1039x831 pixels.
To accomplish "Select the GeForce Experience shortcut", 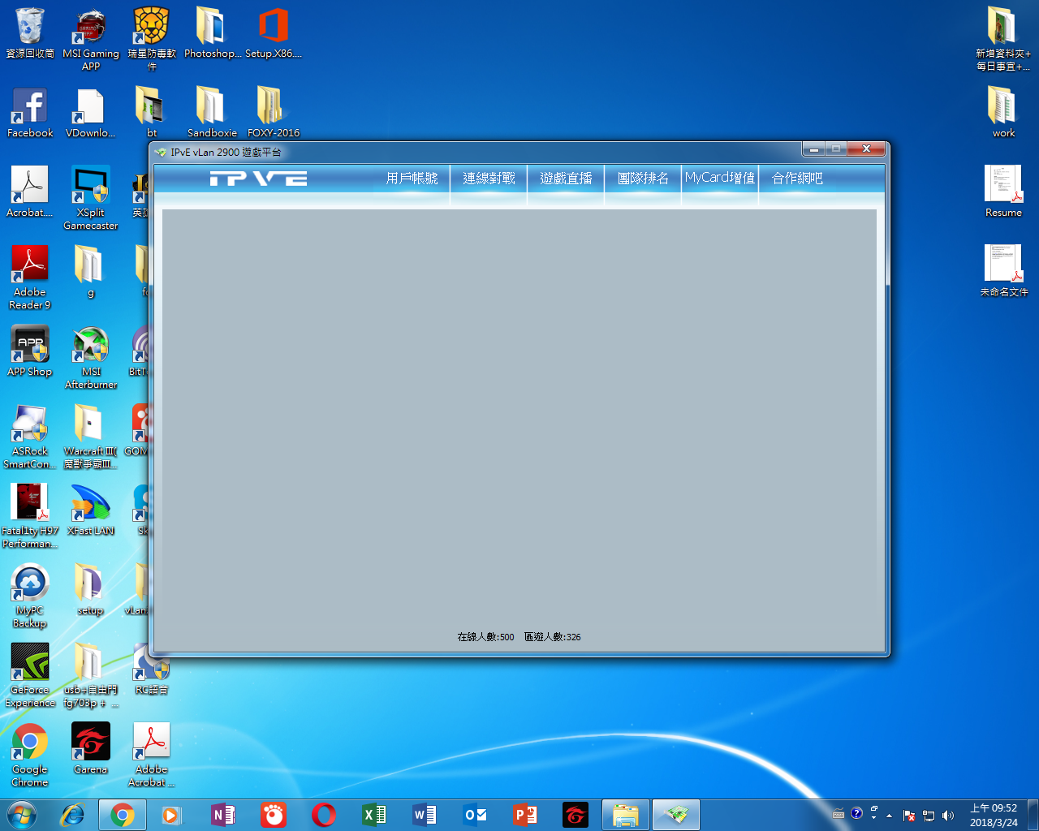I will [30, 675].
